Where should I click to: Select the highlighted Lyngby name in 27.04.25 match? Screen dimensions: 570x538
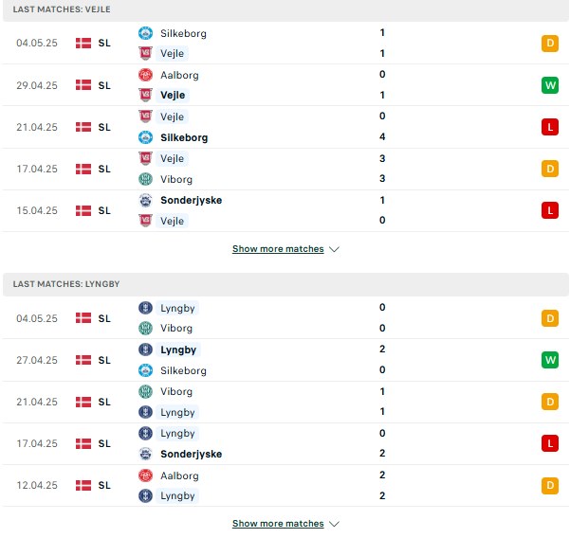[x=178, y=350]
